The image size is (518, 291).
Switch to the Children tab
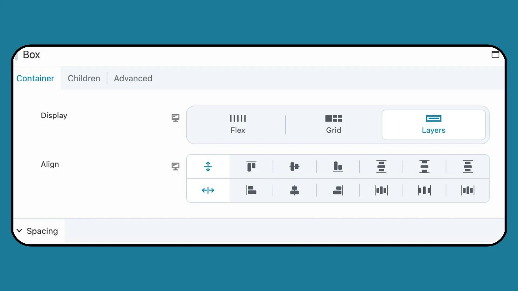point(84,78)
